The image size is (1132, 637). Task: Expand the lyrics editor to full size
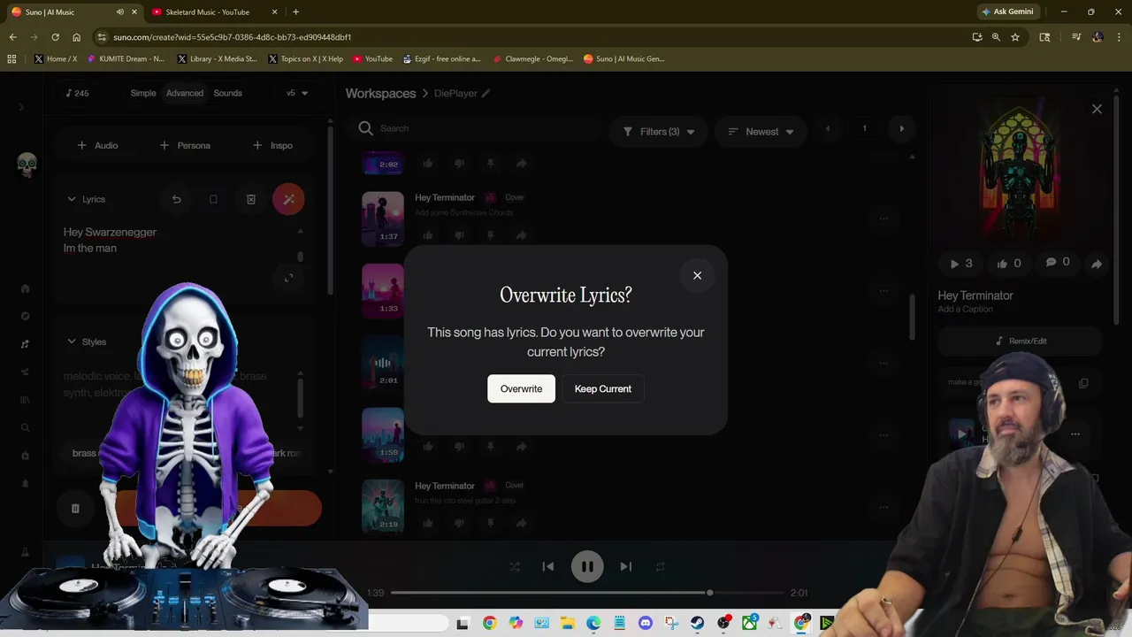click(x=288, y=278)
